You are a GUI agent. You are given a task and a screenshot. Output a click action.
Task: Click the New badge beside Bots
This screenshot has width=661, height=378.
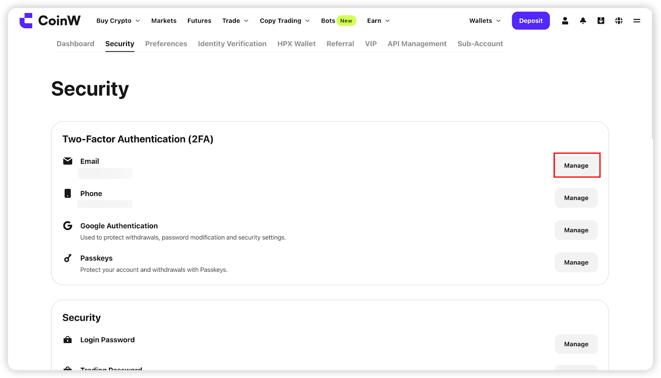coord(346,21)
